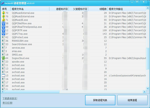Sort by 程序文件路径 column header
The height and width of the screenshot is (108, 150).
coord(127,9)
